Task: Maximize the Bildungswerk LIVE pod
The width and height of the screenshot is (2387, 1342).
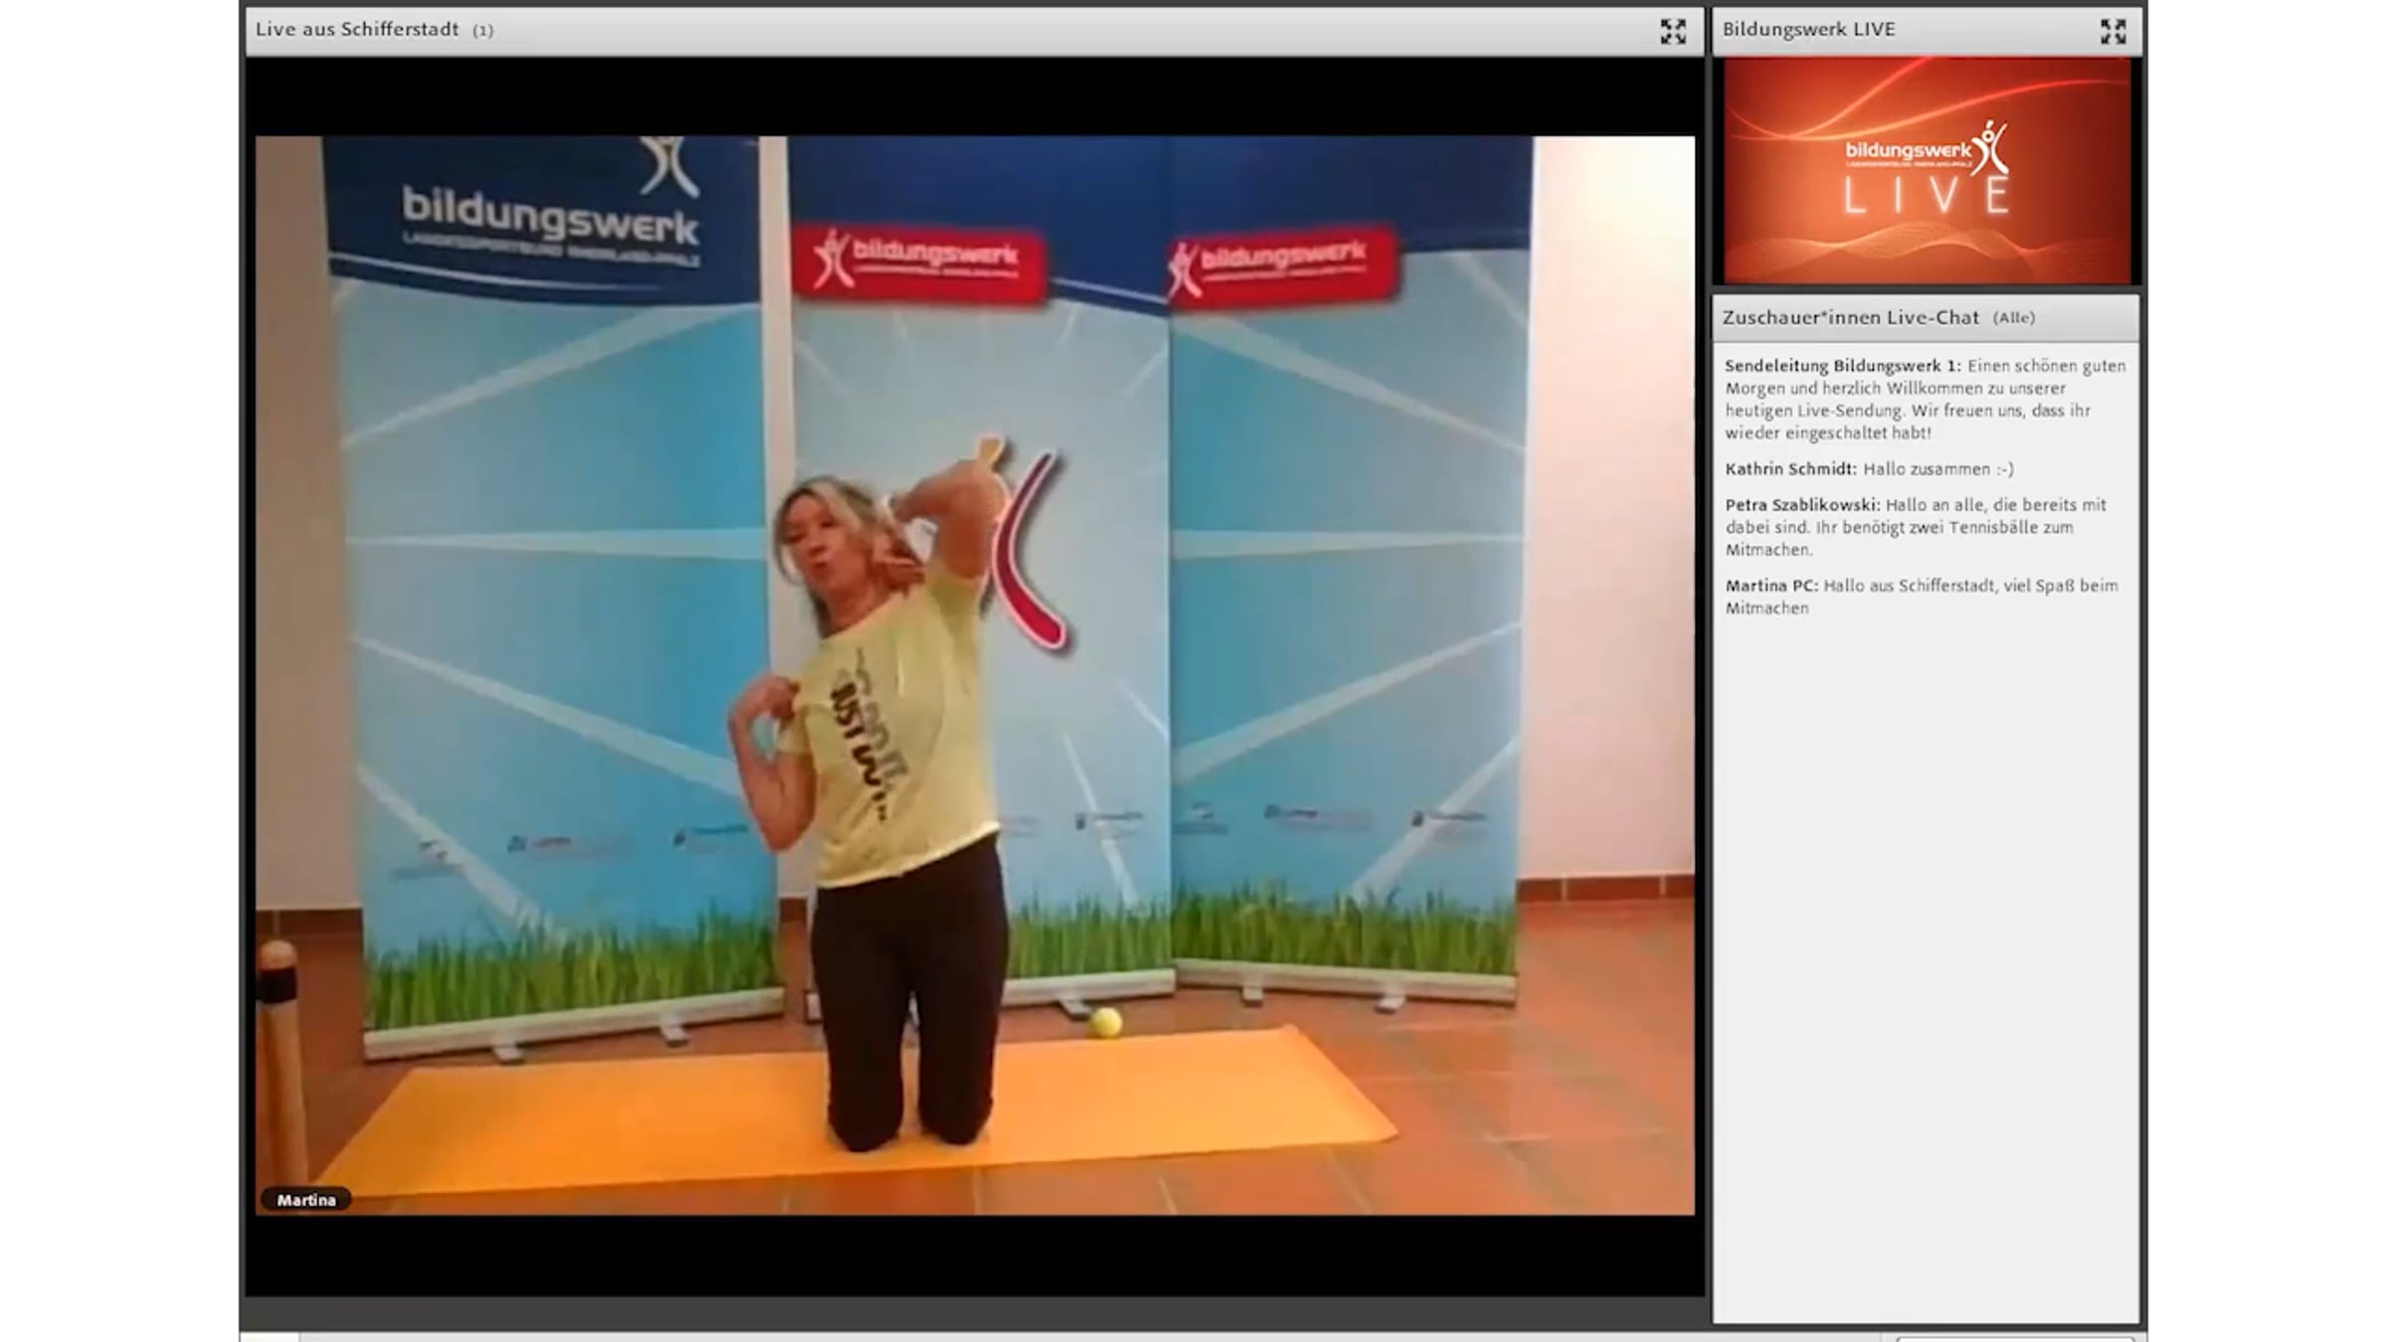Action: 2112,32
